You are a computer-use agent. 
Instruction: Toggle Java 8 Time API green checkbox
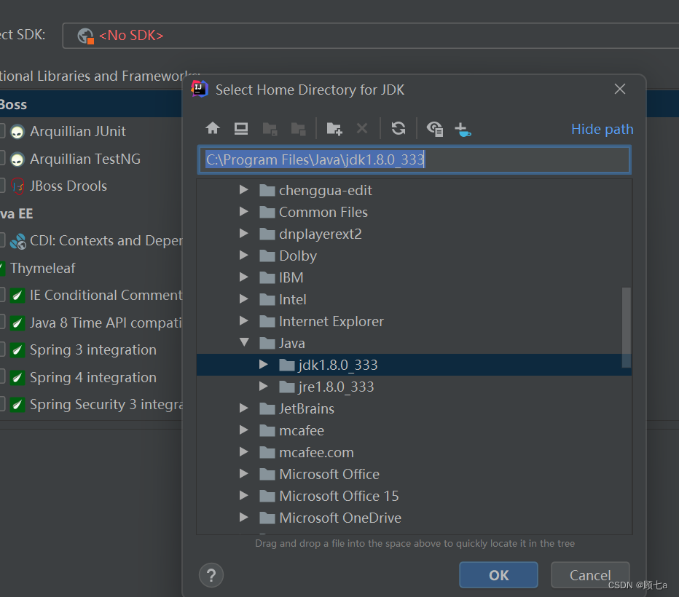[17, 323]
